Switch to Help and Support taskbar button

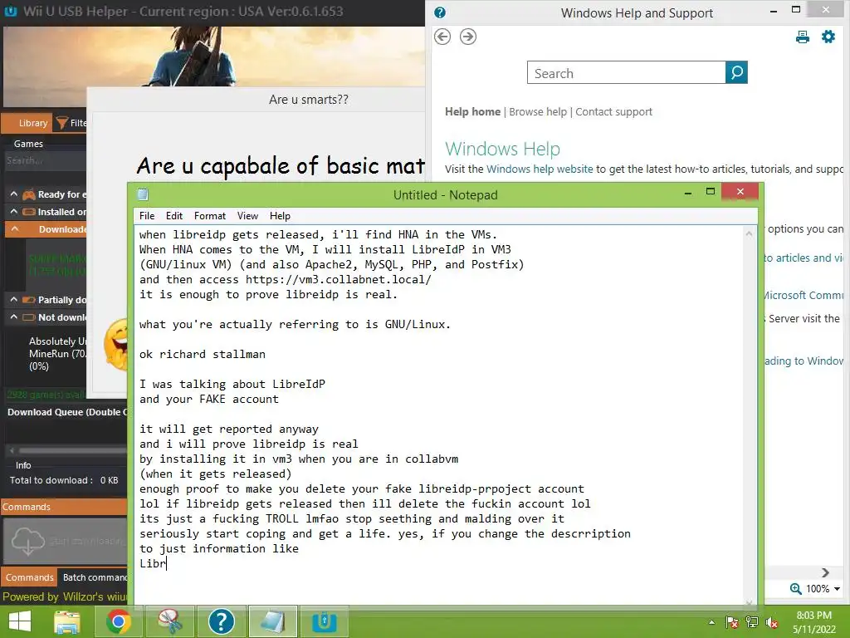point(221,621)
